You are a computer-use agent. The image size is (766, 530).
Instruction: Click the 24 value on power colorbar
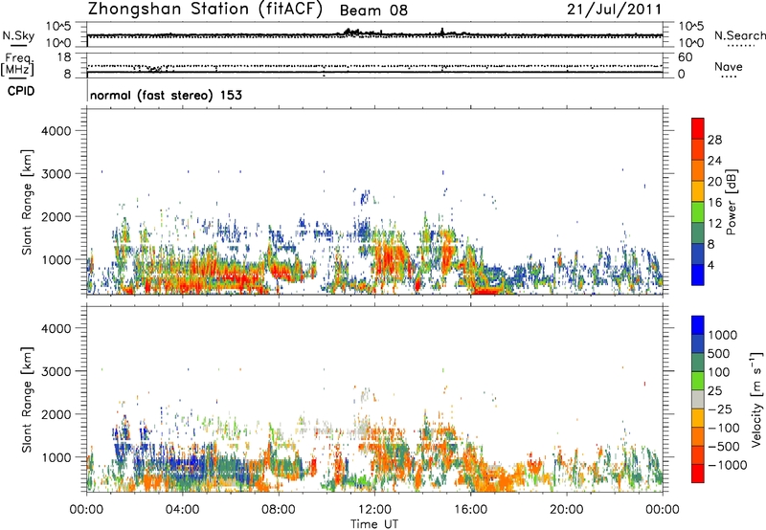tap(714, 161)
